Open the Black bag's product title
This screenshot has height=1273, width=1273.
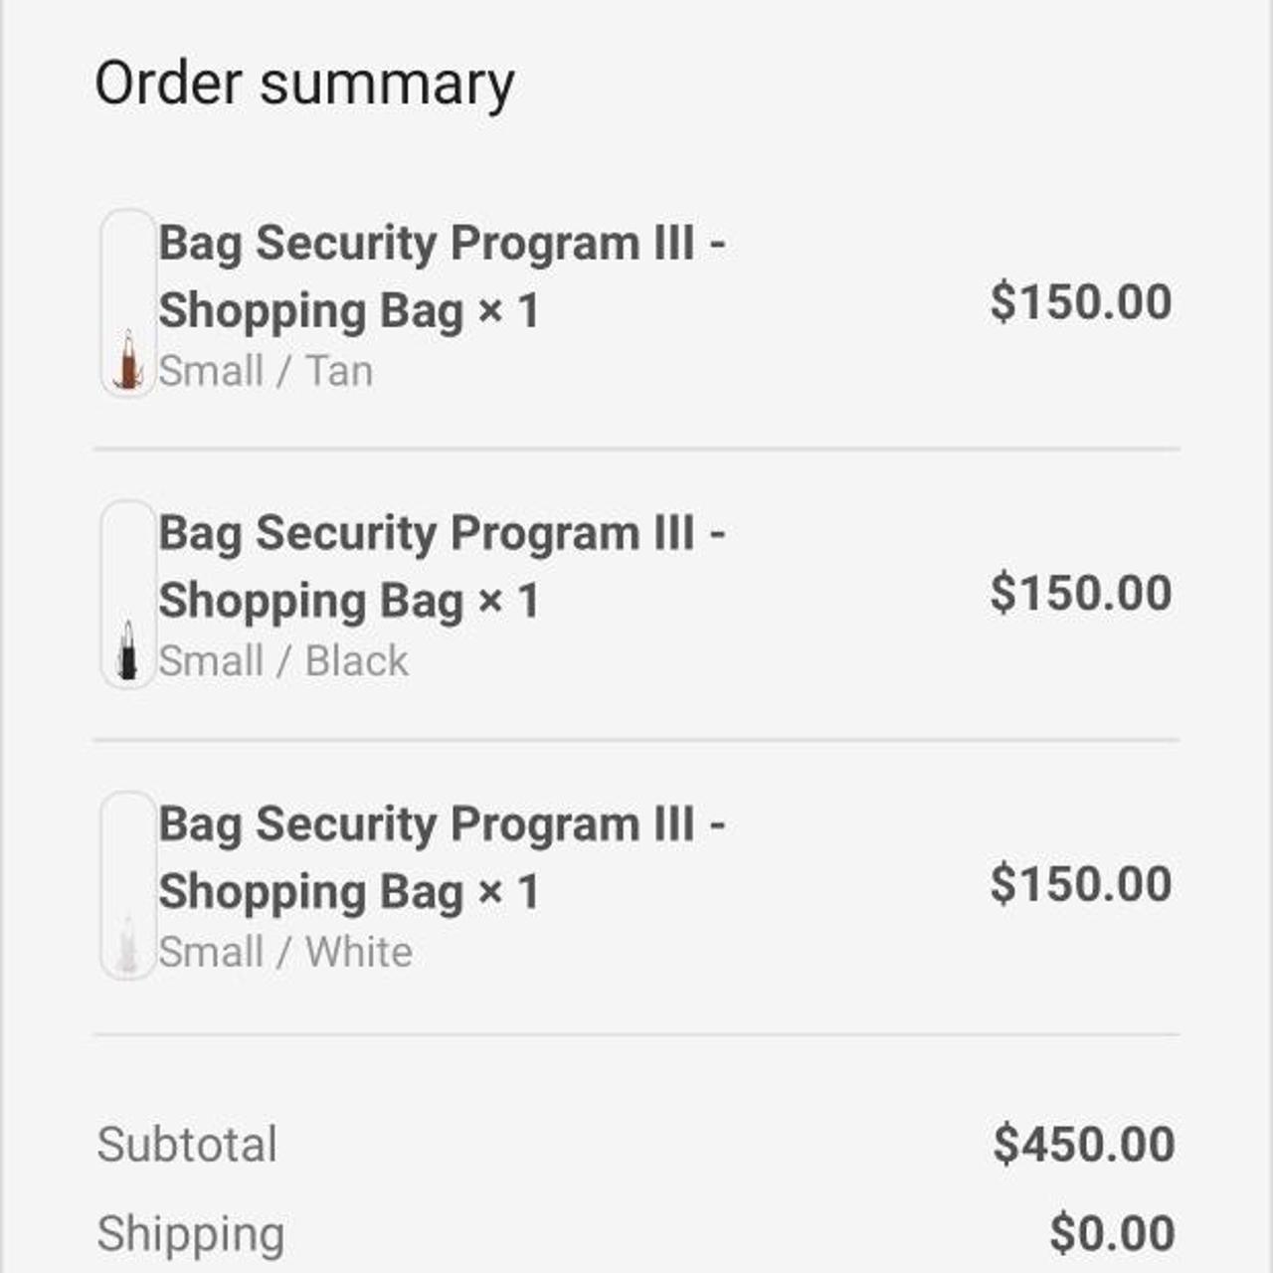click(x=441, y=535)
